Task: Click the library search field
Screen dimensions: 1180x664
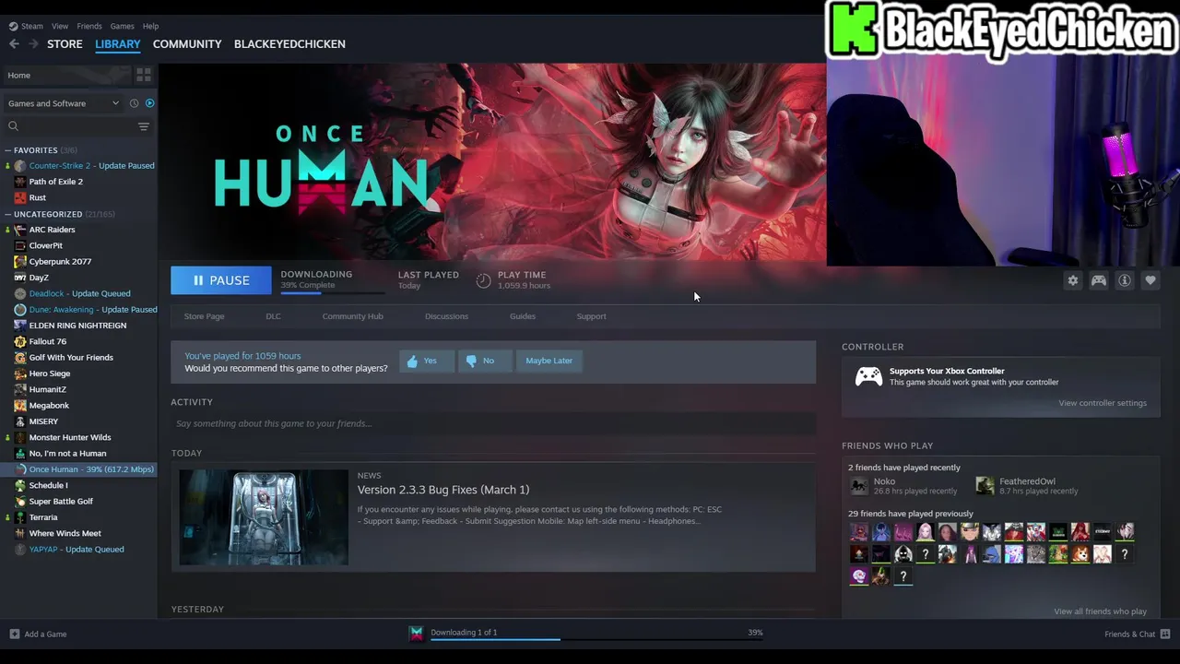Action: tap(70, 126)
